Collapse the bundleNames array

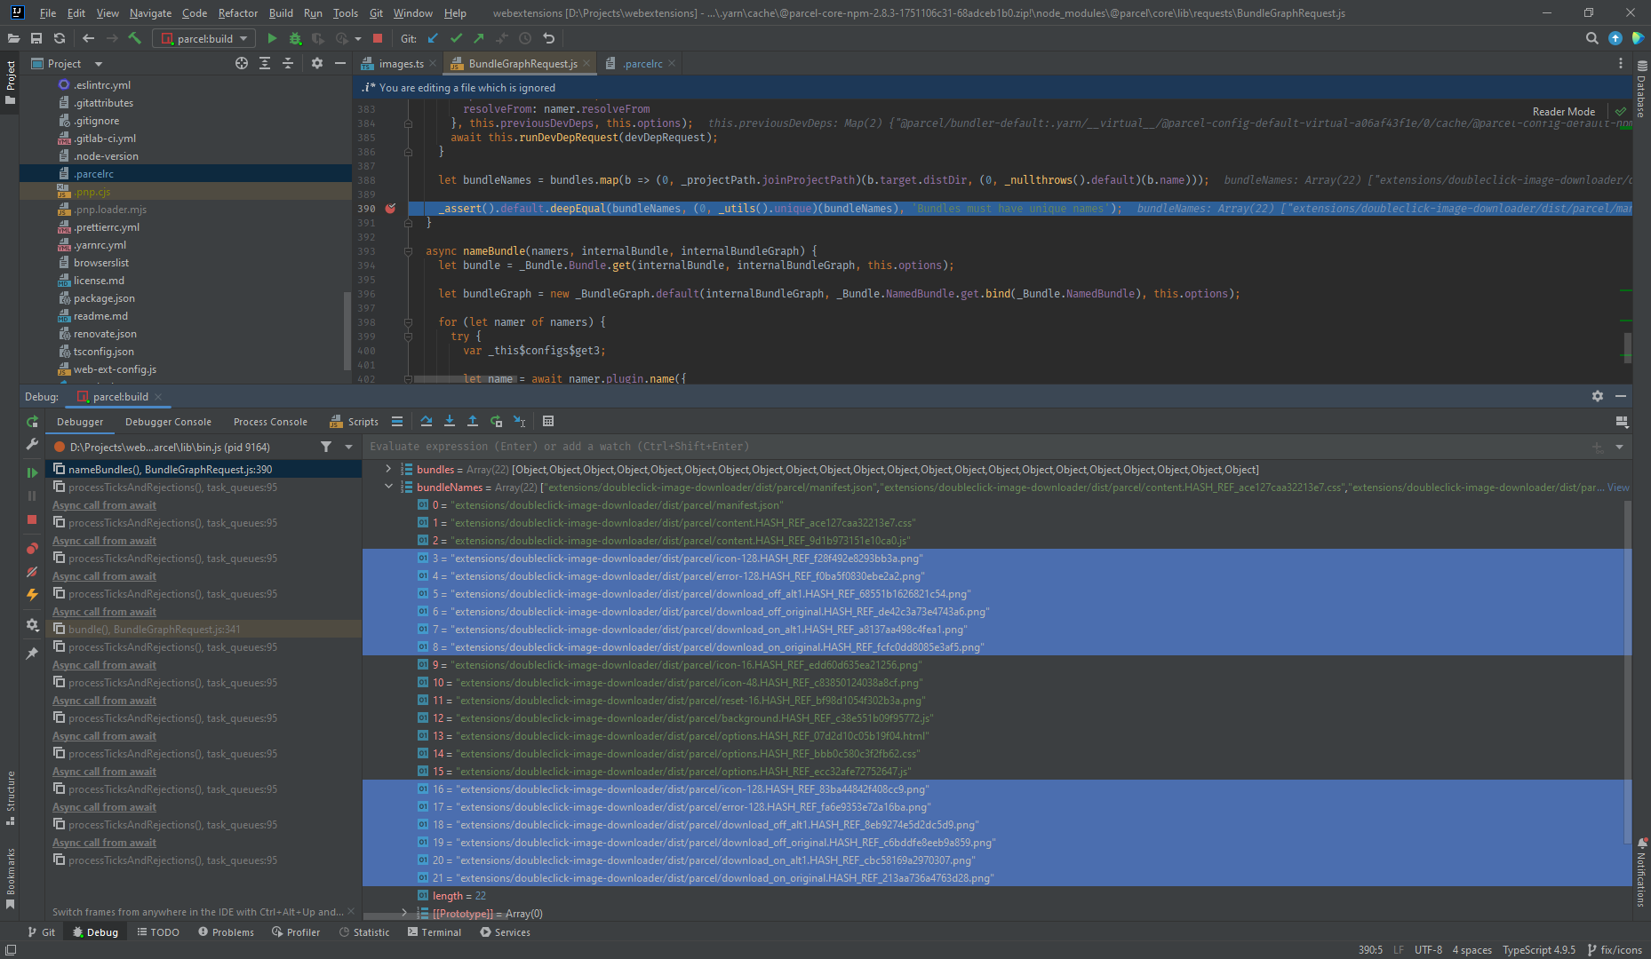point(388,487)
